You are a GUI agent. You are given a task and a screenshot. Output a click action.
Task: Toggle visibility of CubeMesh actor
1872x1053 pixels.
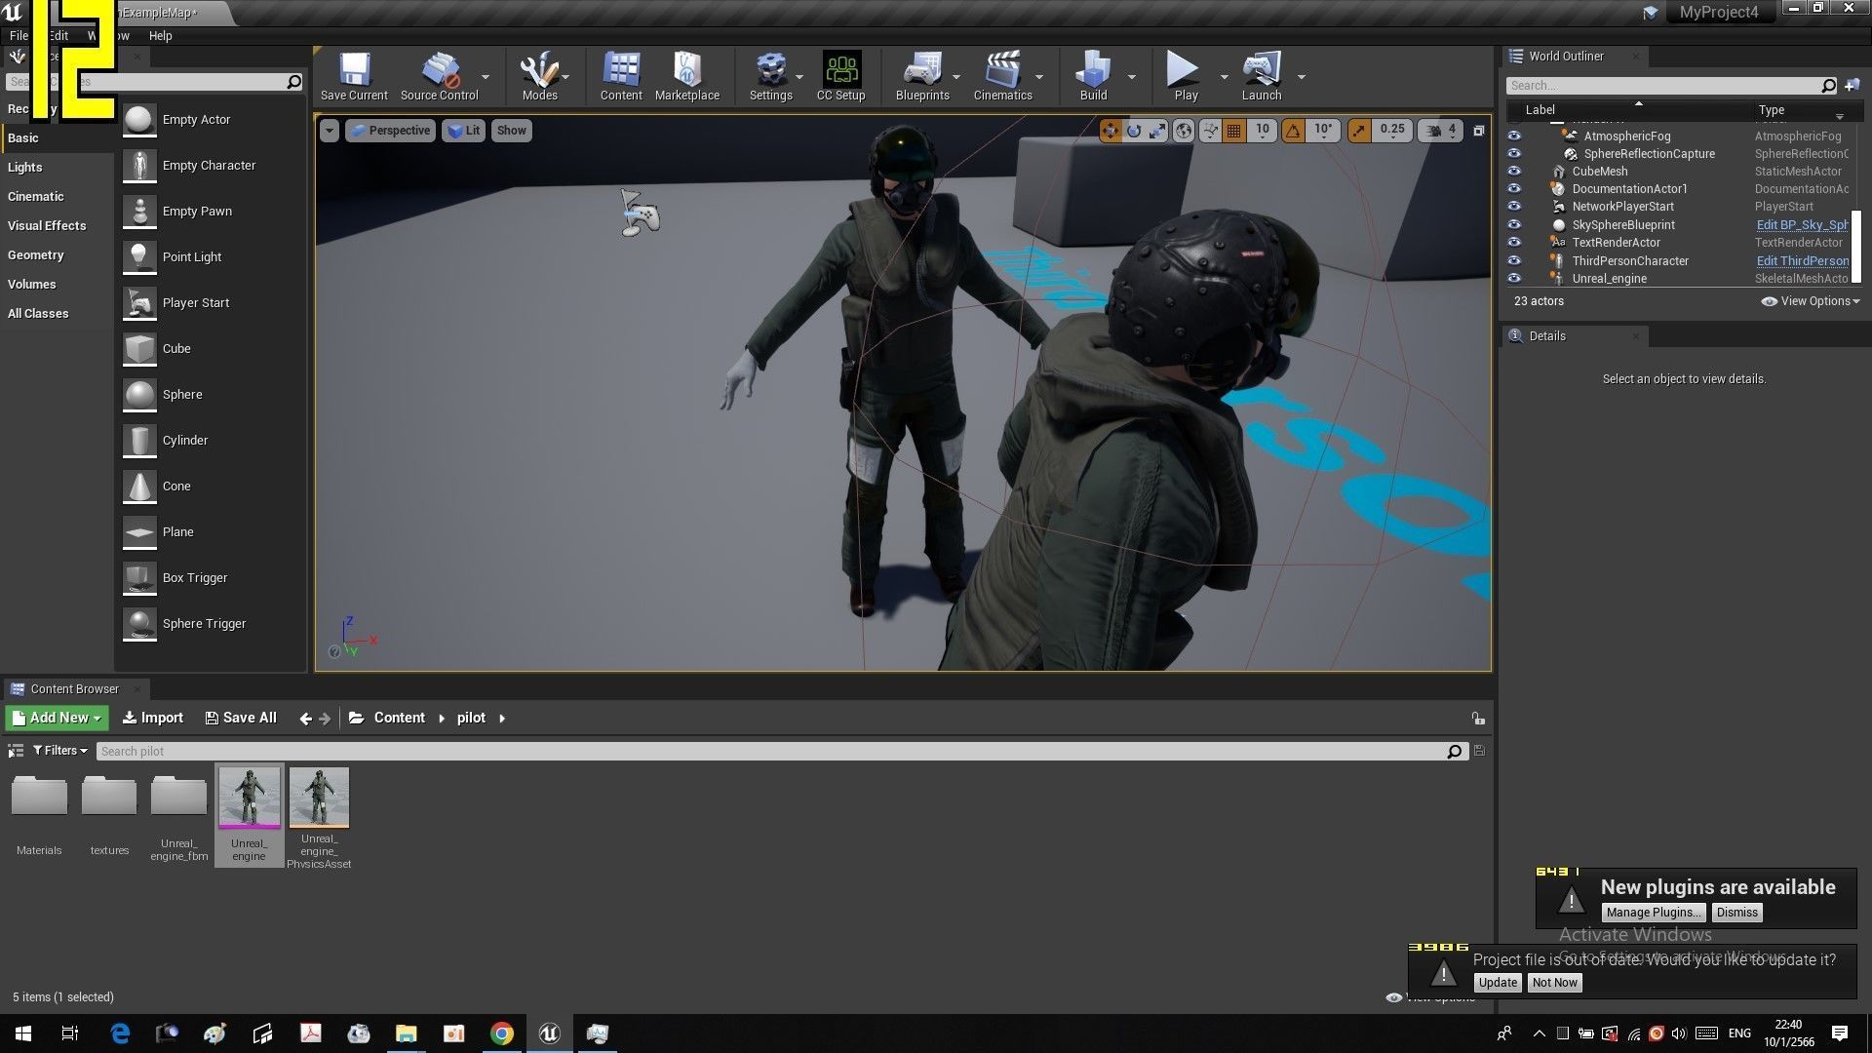point(1514,172)
